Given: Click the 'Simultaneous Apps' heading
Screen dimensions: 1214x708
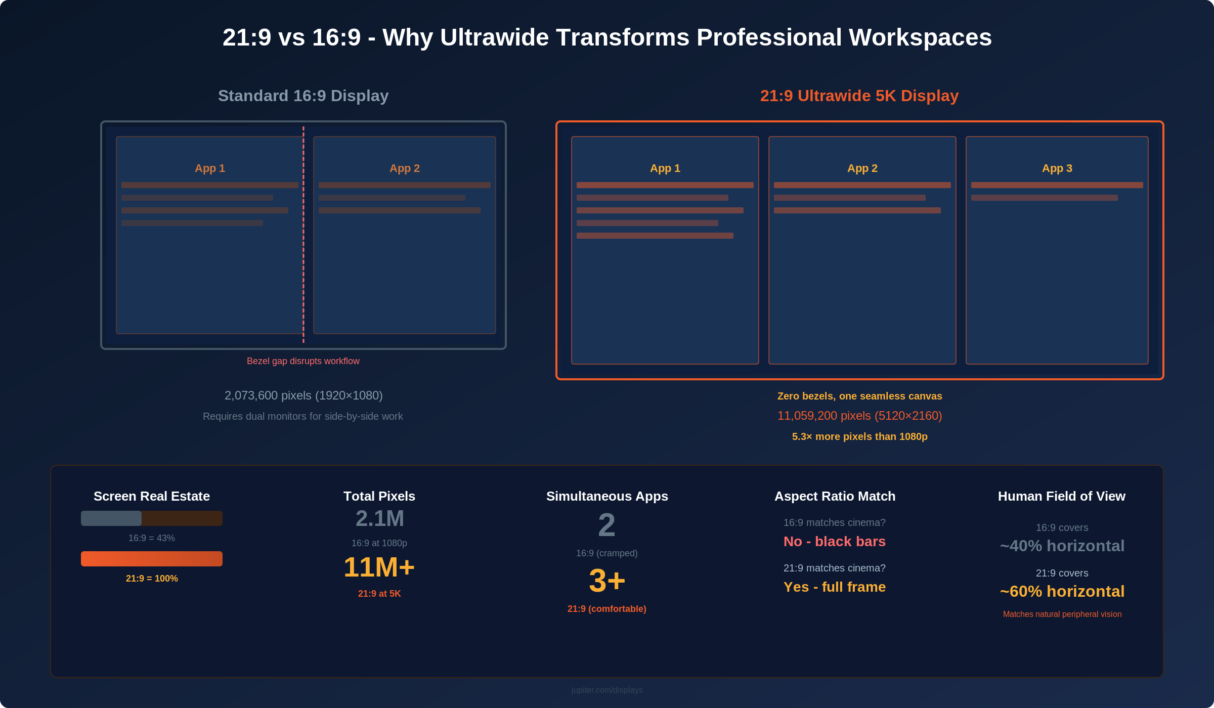Looking at the screenshot, I should tap(607, 496).
